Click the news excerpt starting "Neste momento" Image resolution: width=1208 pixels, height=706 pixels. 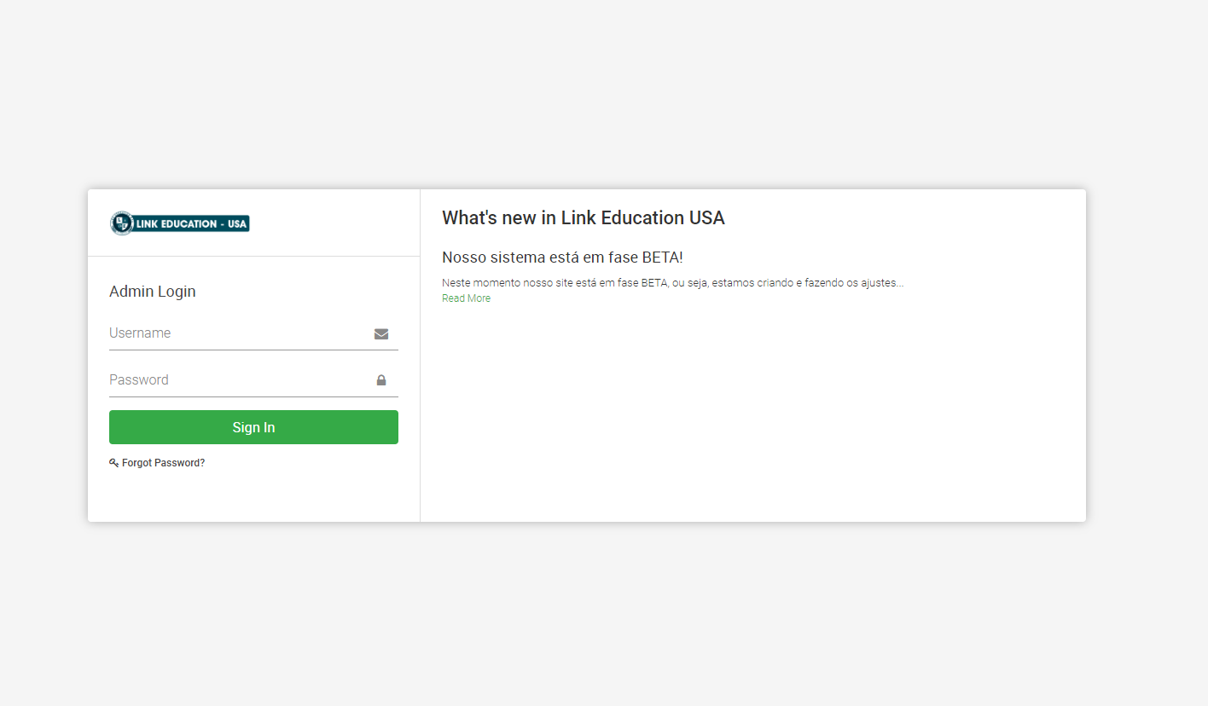coord(672,283)
